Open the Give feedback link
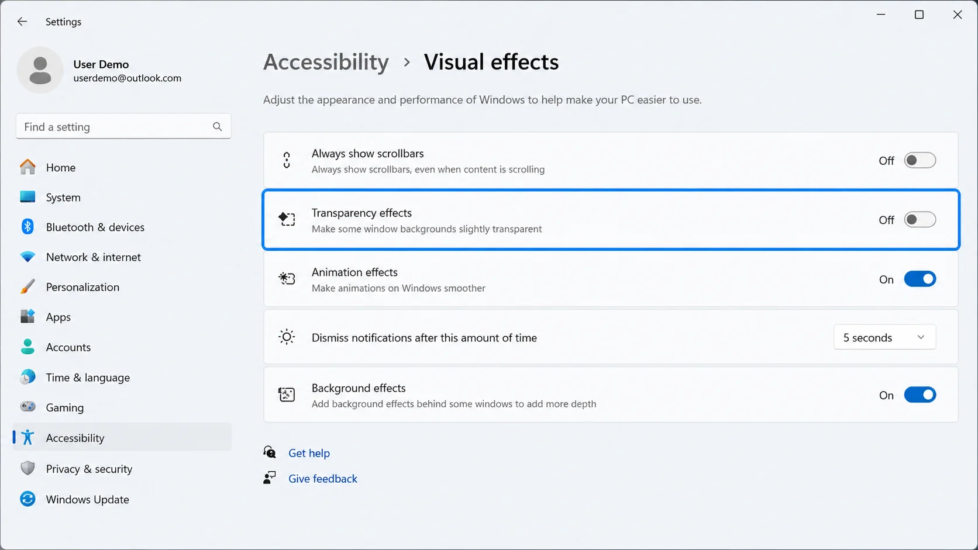The width and height of the screenshot is (978, 550). point(323,478)
